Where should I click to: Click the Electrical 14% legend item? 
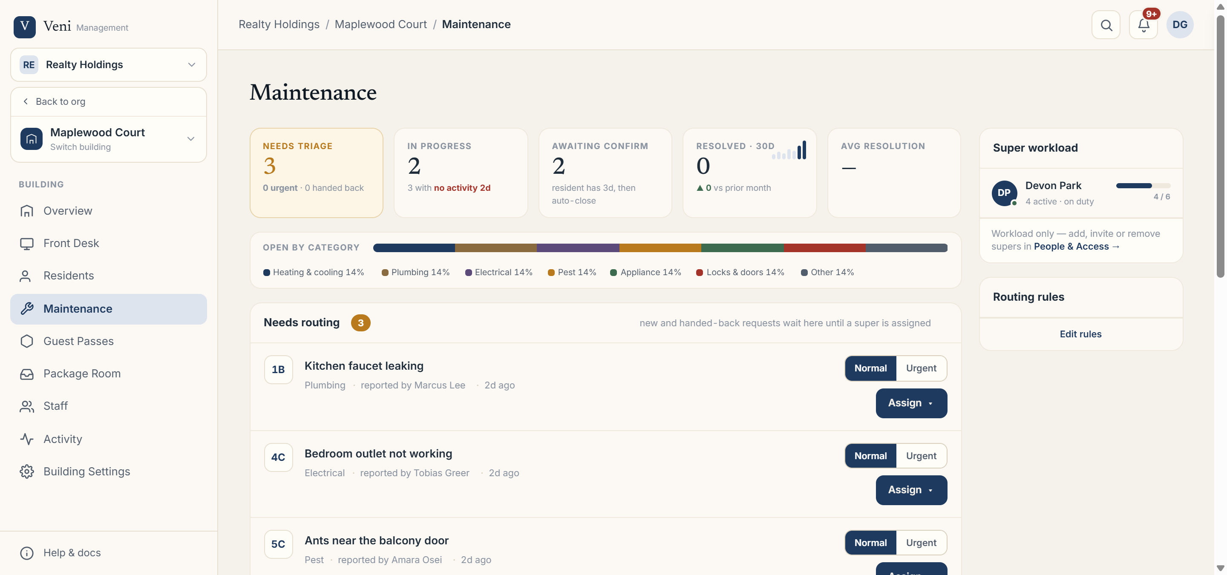click(x=499, y=272)
